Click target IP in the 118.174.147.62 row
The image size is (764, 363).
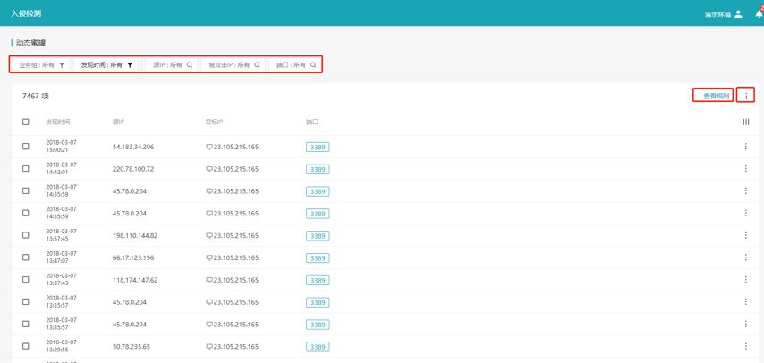235,281
